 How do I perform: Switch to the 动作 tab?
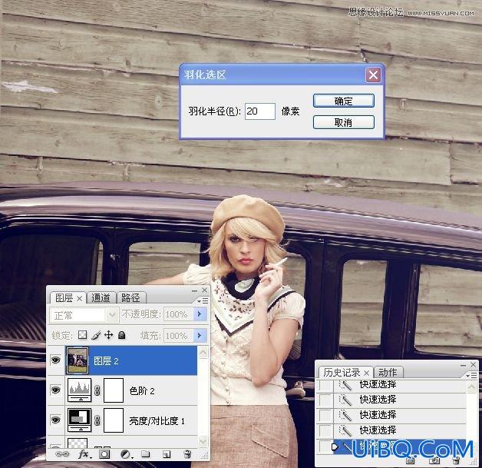click(388, 373)
